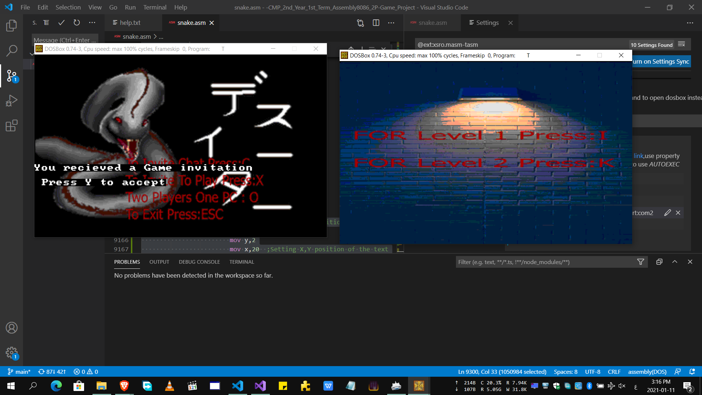702x395 pixels.
Task: Open the Selection menu
Action: point(68,7)
